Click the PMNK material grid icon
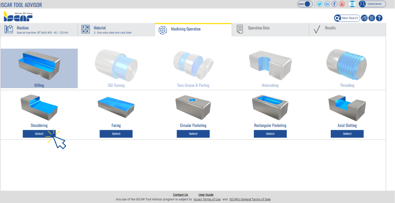The height and width of the screenshot is (203, 395). pyautogui.click(x=85, y=29)
